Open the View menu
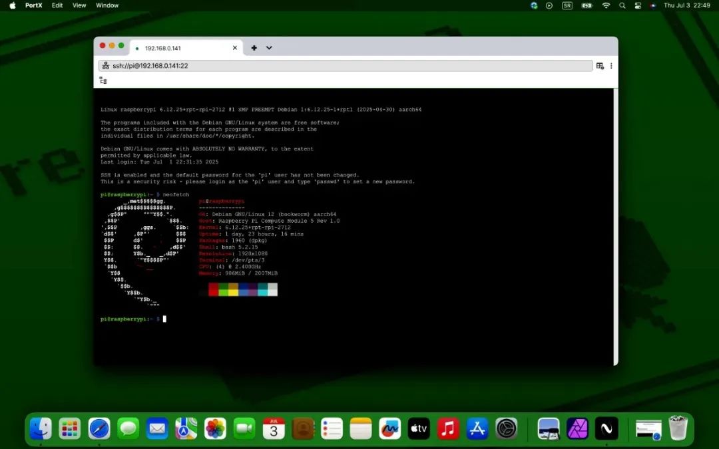 79,5
